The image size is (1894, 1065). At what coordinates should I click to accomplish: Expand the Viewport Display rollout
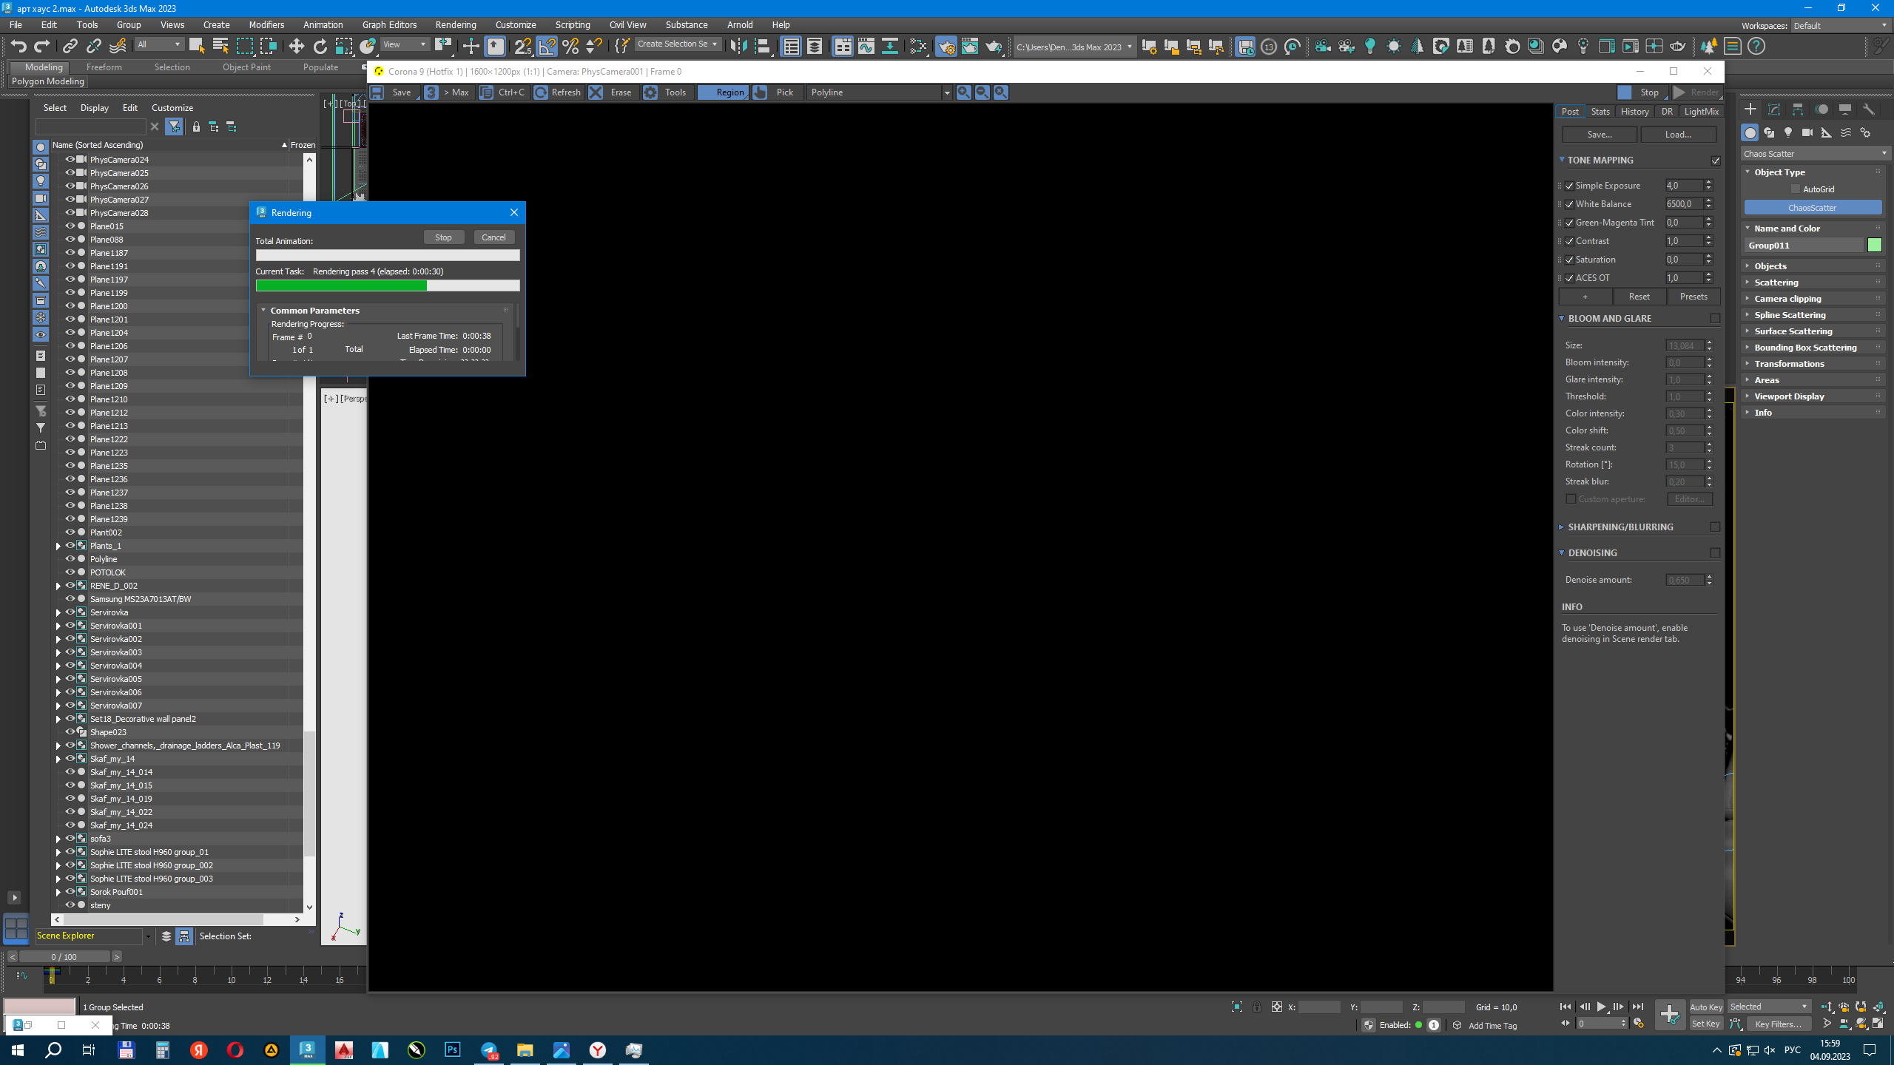1813,396
